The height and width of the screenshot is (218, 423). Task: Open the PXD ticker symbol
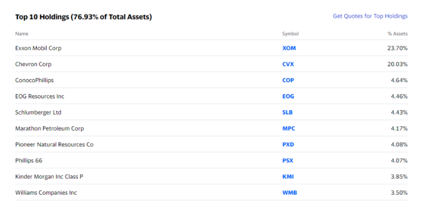288,145
